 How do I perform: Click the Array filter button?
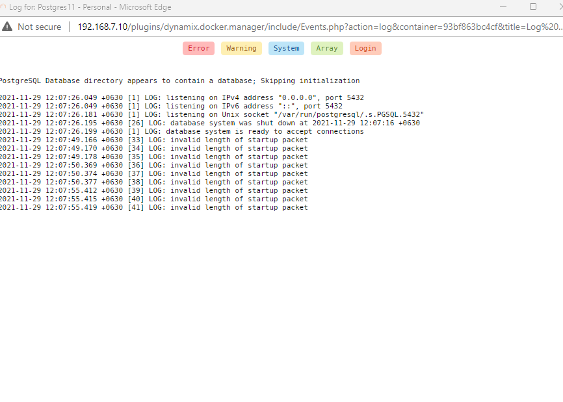pyautogui.click(x=327, y=49)
